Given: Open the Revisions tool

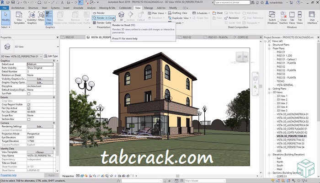Looking at the screenshot, I should pyautogui.click(x=232, y=18).
